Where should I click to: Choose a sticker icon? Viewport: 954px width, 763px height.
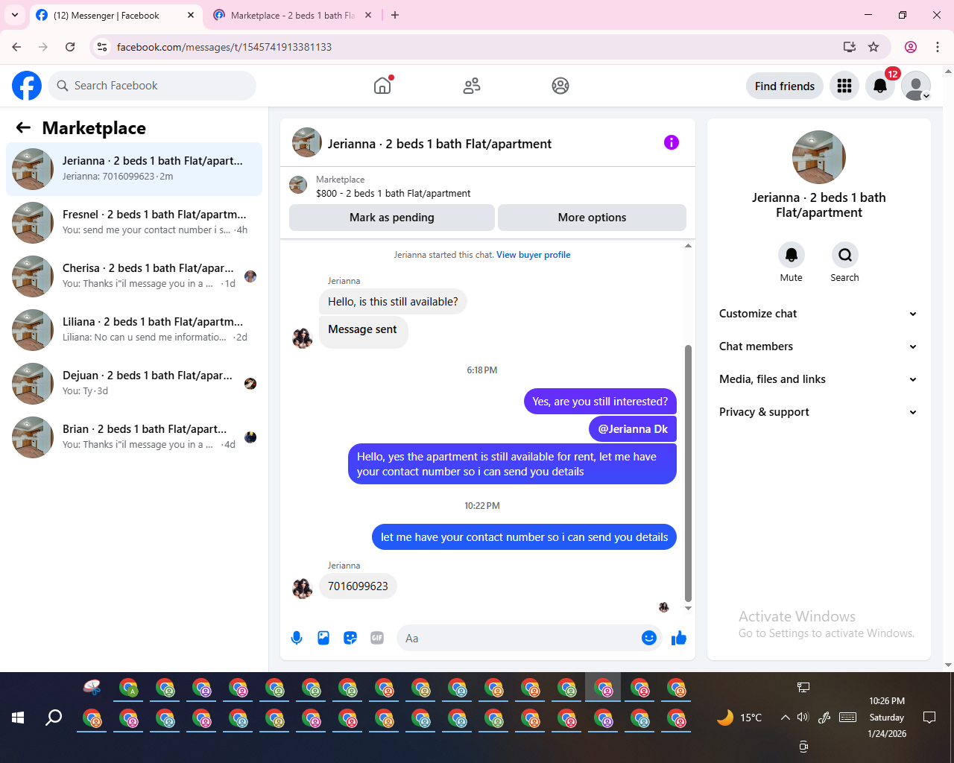pyautogui.click(x=350, y=638)
